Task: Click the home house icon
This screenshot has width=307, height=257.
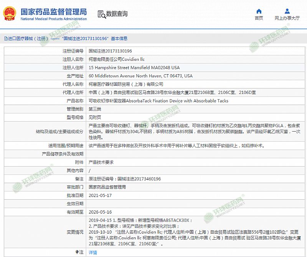Action: [x=259, y=11]
